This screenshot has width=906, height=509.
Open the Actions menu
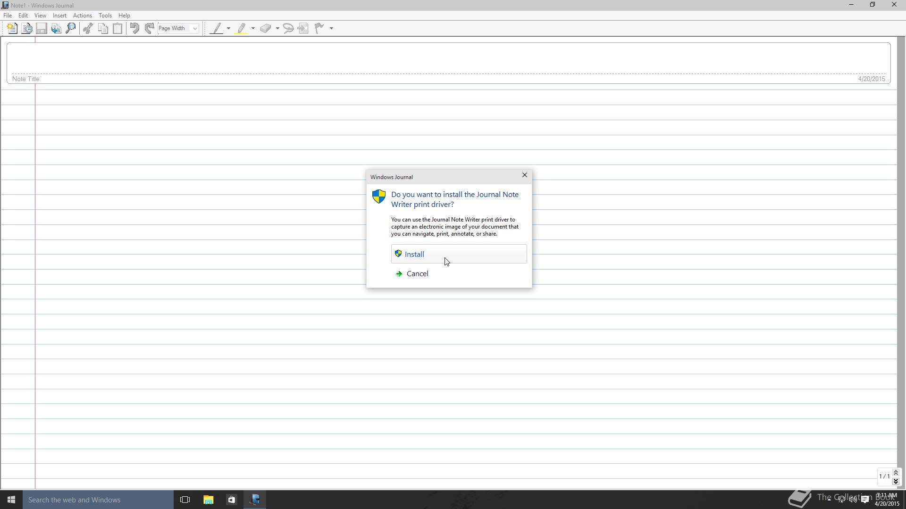(x=83, y=16)
